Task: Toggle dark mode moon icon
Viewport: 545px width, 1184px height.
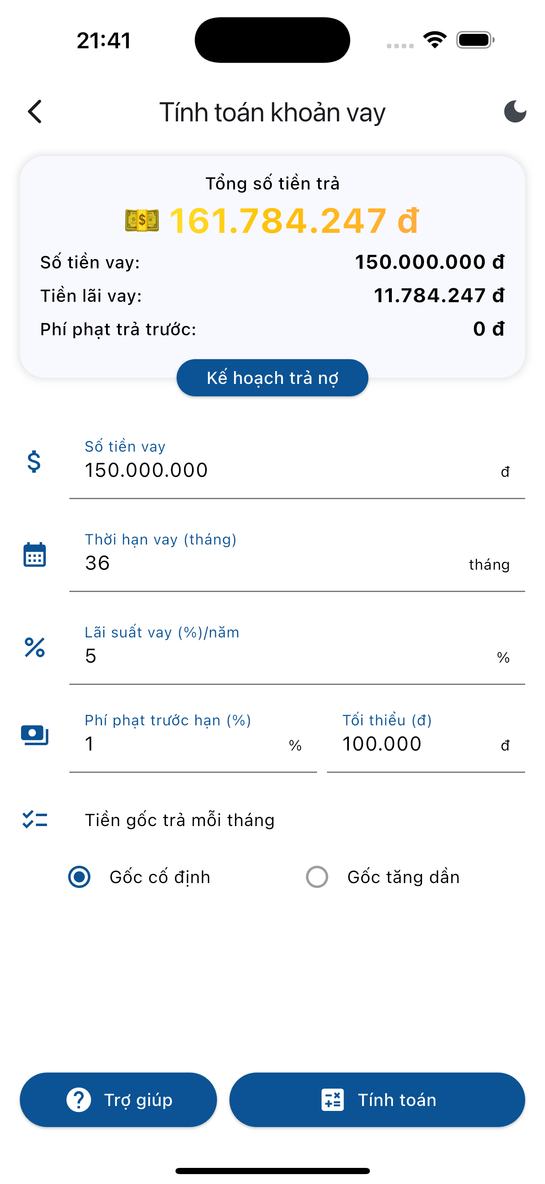Action: [x=515, y=112]
